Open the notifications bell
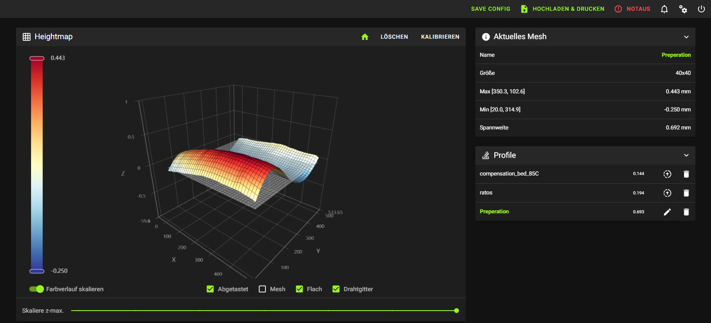711x323 pixels. [x=664, y=9]
